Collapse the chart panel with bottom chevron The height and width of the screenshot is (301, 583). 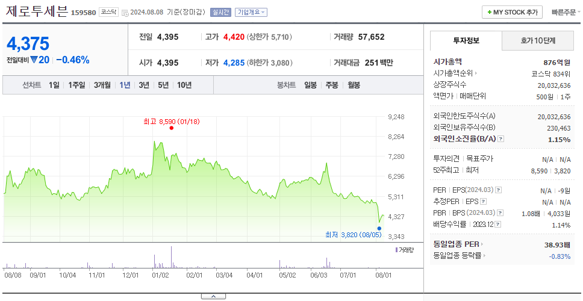click(213, 296)
